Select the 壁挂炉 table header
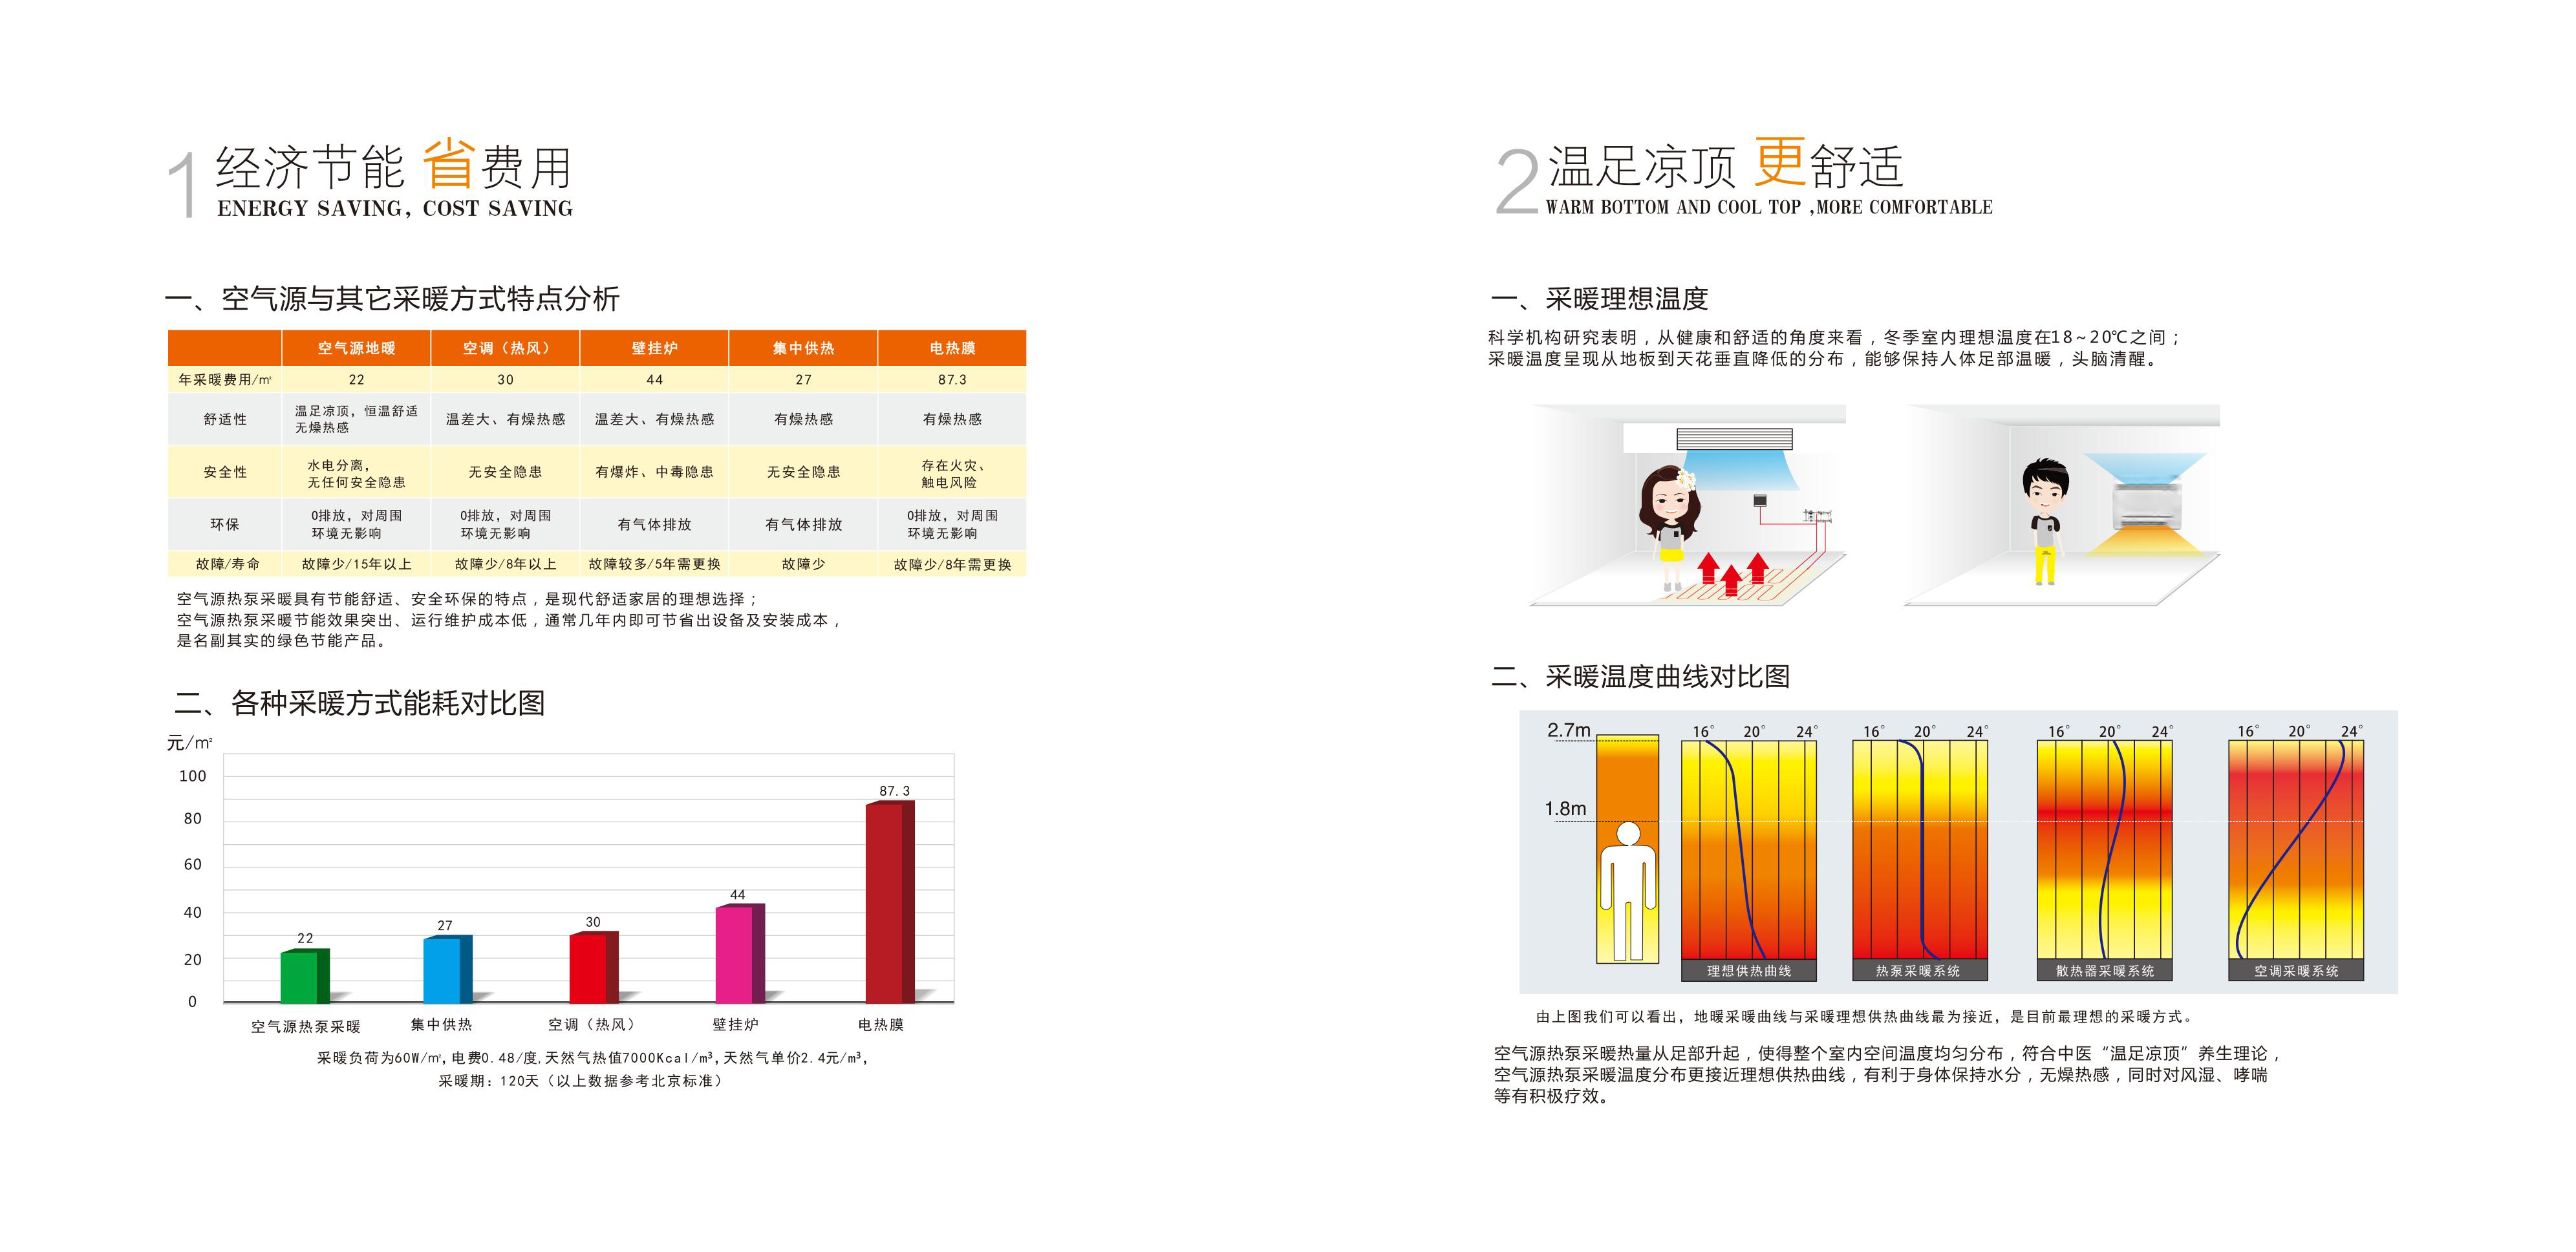2576x1252 pixels. (x=654, y=348)
